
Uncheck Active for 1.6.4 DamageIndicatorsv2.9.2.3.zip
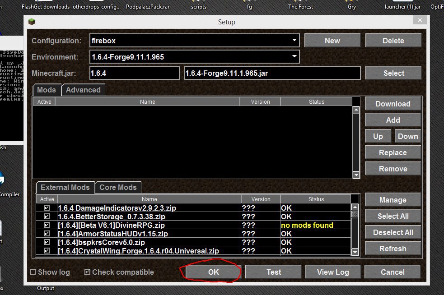tap(47, 208)
